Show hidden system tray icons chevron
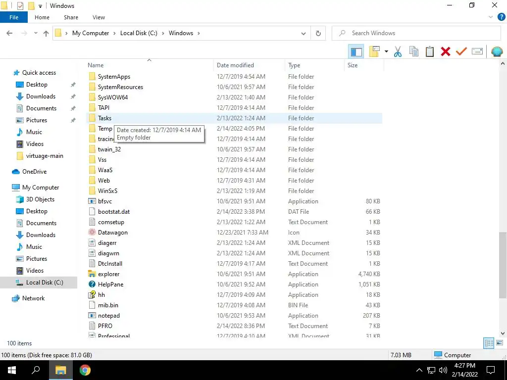Screen dimensions: 507x380 (419, 370)
